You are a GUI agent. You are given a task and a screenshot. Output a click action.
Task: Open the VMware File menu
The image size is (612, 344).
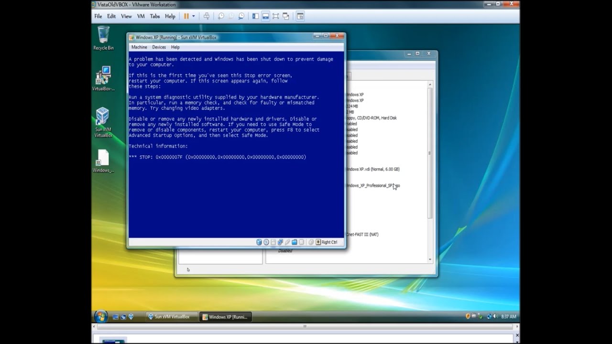point(98,16)
